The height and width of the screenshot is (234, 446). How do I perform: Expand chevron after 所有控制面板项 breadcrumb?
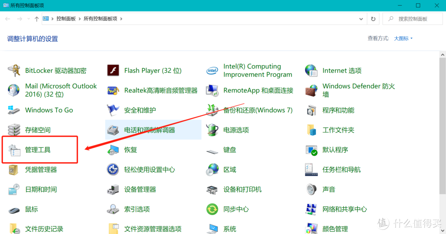coord(121,19)
